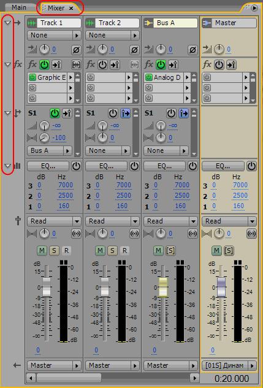Click Track 1 waveform input icon
This screenshot has width=263, height=388.
[32, 23]
